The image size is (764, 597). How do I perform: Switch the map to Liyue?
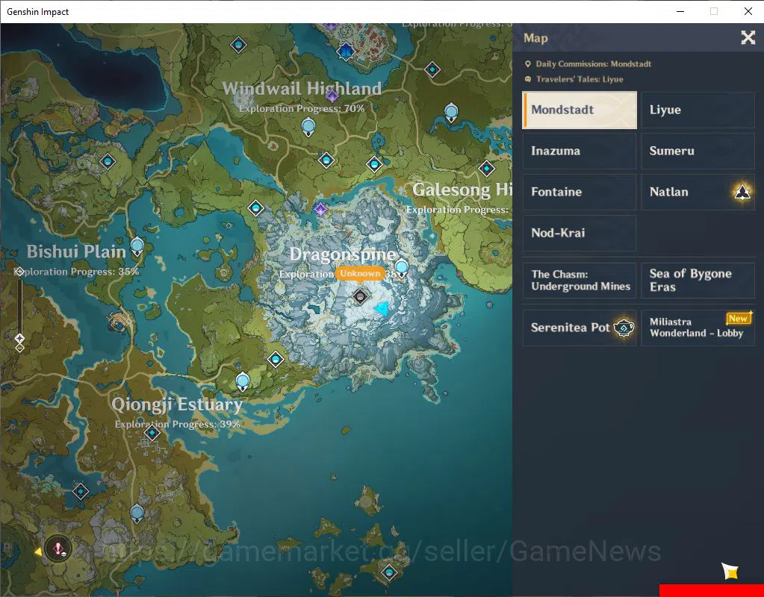tap(698, 110)
